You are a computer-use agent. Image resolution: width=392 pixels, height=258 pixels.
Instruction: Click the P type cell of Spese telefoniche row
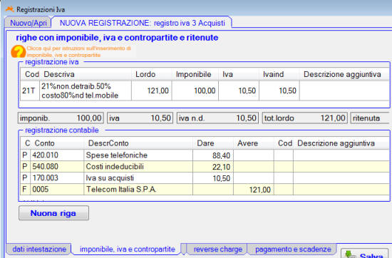point(25,155)
